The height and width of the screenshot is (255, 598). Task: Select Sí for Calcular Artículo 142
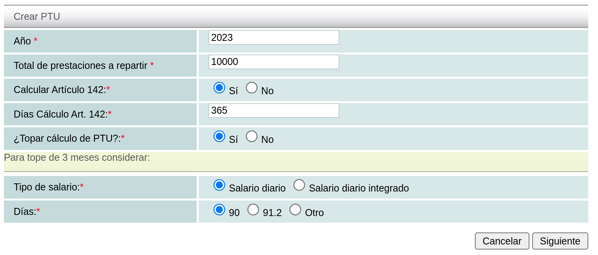[x=219, y=88]
